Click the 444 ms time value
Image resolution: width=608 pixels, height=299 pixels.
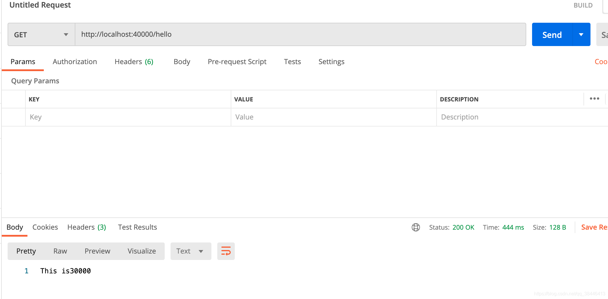pos(513,227)
